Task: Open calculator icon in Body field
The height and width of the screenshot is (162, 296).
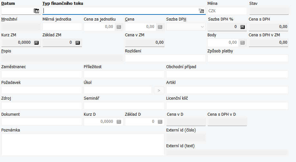Action: (x=243, y=43)
